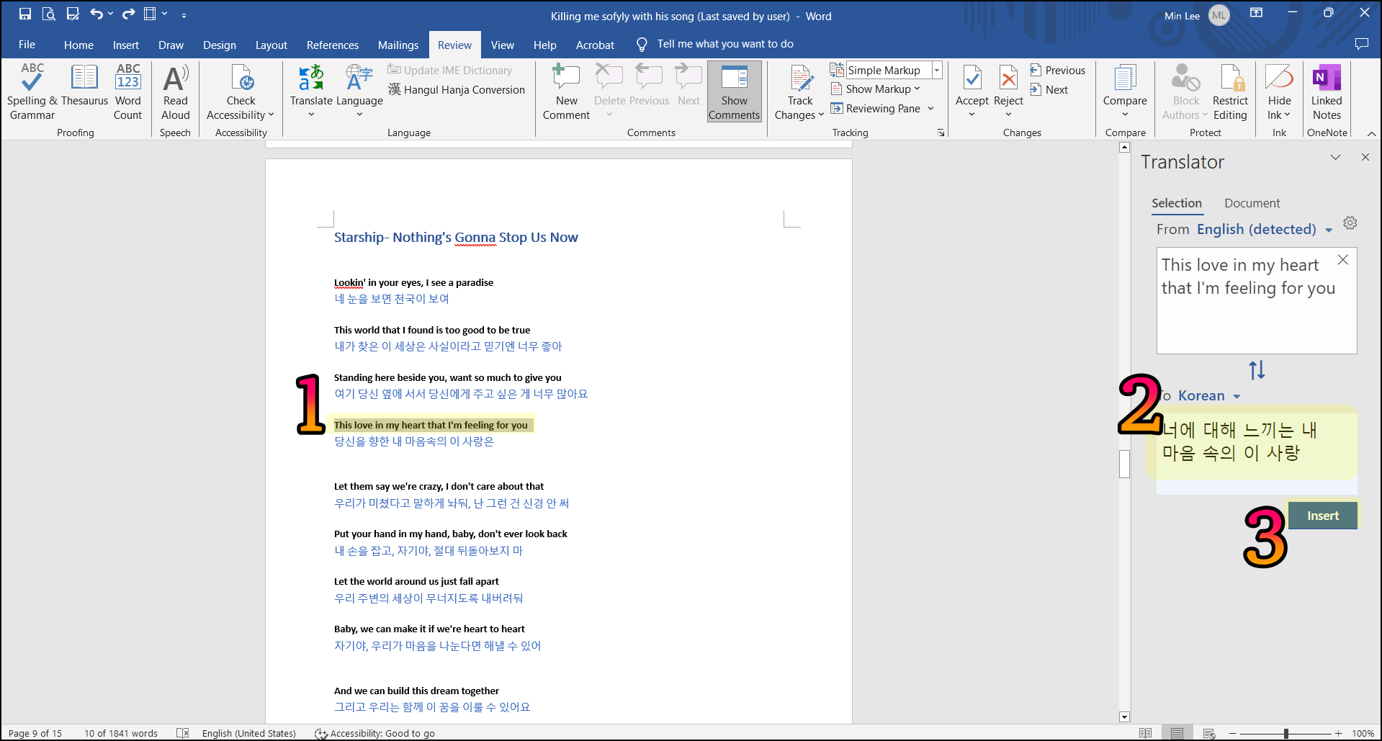Insert the Korean translation
The height and width of the screenshot is (741, 1382).
tap(1323, 516)
